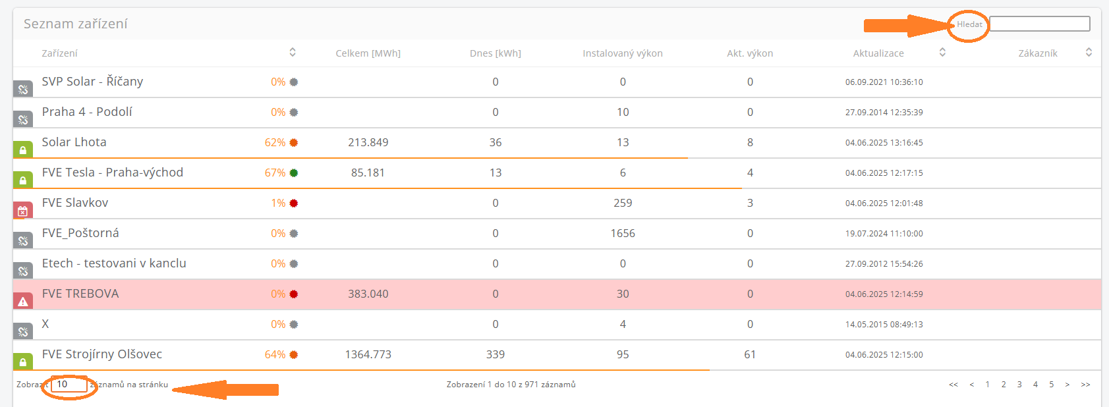Screen dimensions: 1109x407
Task: Sort the list by the Zařízení column
Action: click(x=293, y=53)
